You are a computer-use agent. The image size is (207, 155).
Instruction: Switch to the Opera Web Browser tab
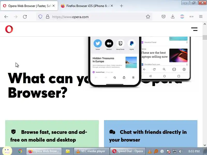point(29,6)
